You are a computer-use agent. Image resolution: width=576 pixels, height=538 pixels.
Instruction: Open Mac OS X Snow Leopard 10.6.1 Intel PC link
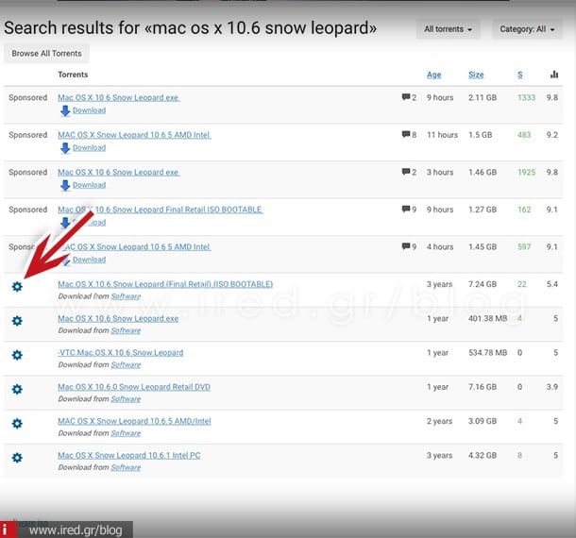(129, 455)
